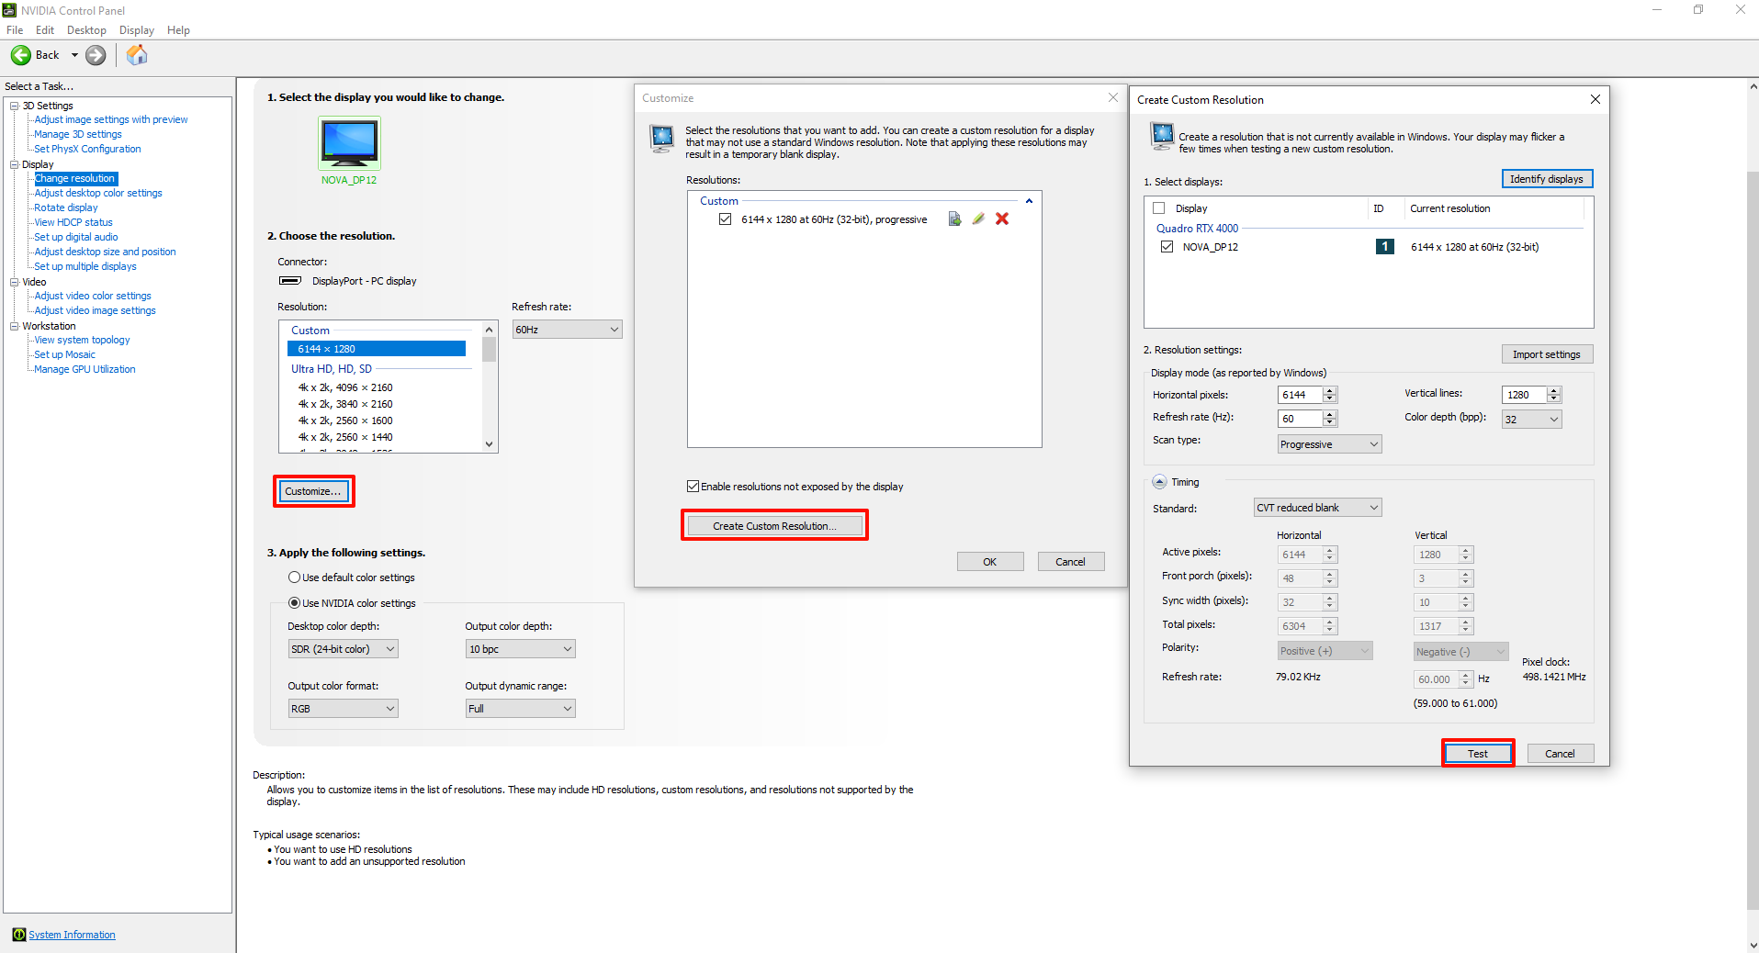Click the pencil edit resolution icon
This screenshot has width=1759, height=953.
978,219
